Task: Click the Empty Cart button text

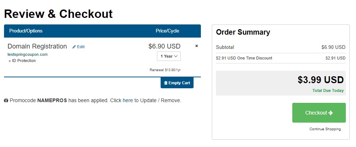Action: 179,83
